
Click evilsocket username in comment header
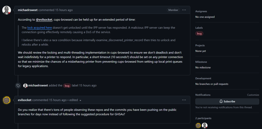25,100
